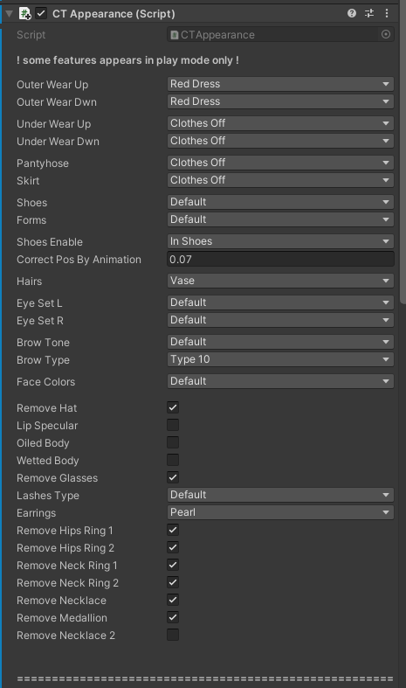The height and width of the screenshot is (688, 406).
Task: Open the Brow Type dropdown
Action: (280, 359)
